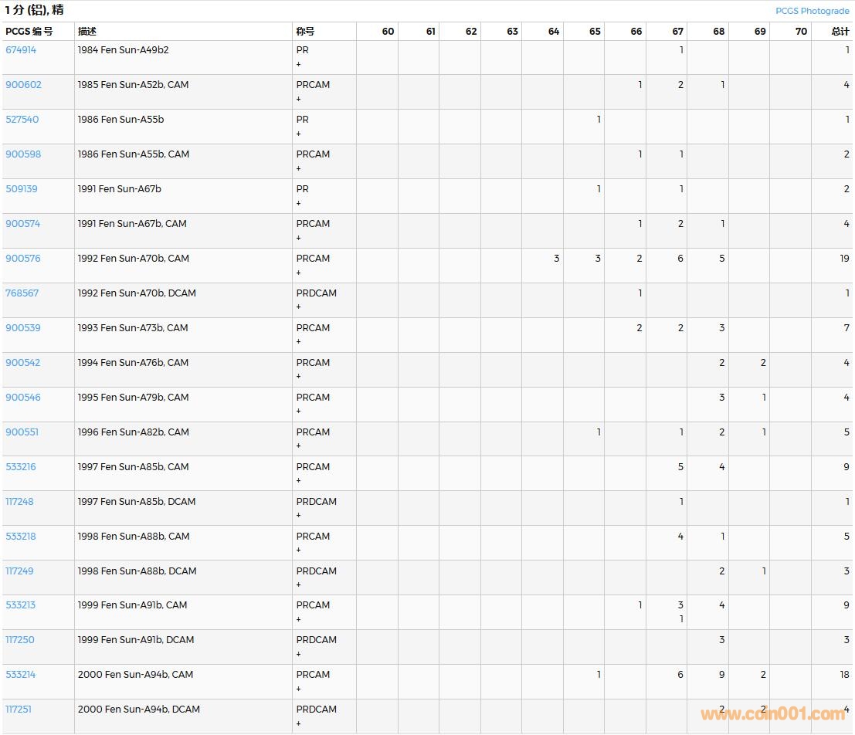The width and height of the screenshot is (855, 735).
Task: Click PCGS number 900602 link
Action: tap(23, 85)
